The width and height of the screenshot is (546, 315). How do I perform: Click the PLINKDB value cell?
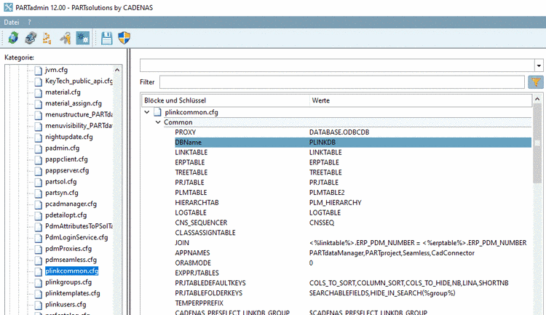tap(323, 143)
